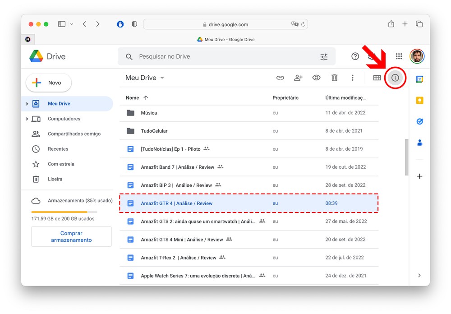Get a shareable link for the file
The width and height of the screenshot is (451, 314).
(x=280, y=78)
